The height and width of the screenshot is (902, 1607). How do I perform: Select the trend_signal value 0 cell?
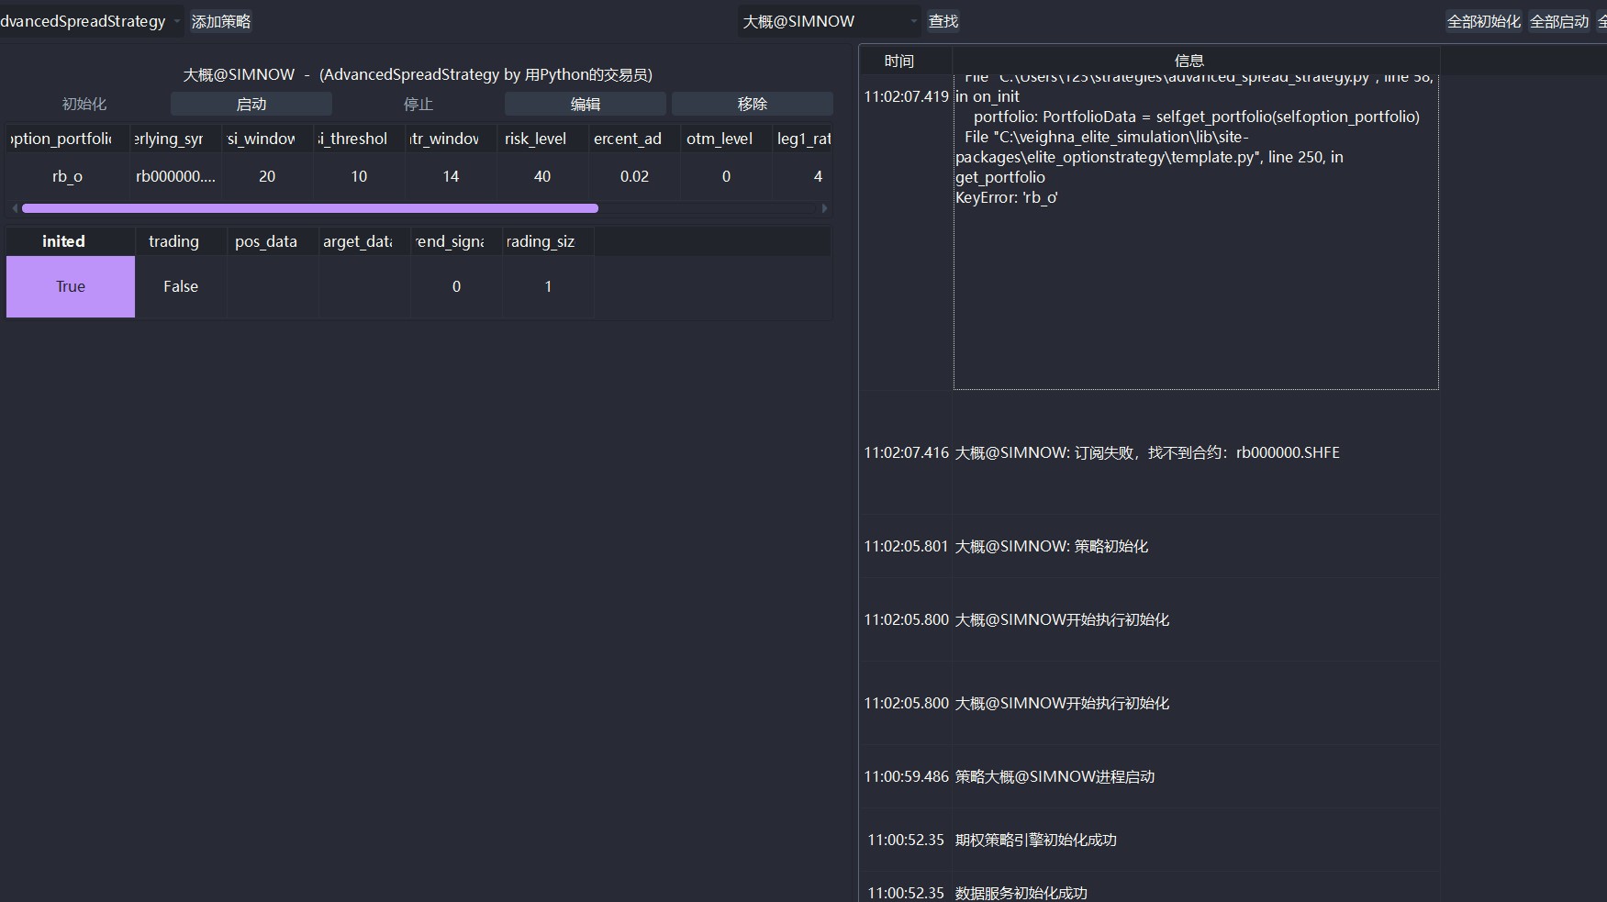[x=456, y=286]
